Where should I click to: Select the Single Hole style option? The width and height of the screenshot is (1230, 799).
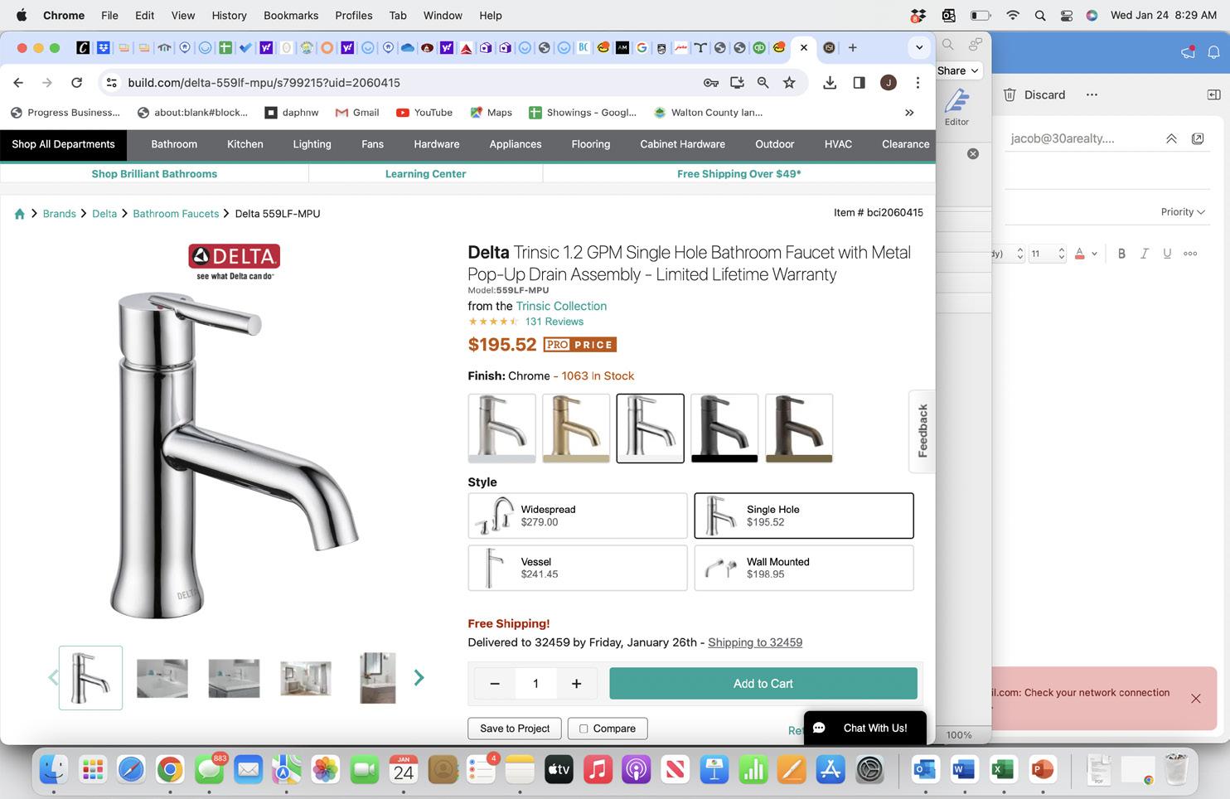coord(804,516)
